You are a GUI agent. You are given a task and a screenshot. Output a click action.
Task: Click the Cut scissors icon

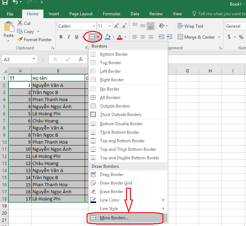20,23
